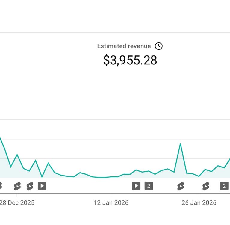Click the video play marker after 12 Jan 2026
This screenshot has width=230, height=225.
pos(136,186)
